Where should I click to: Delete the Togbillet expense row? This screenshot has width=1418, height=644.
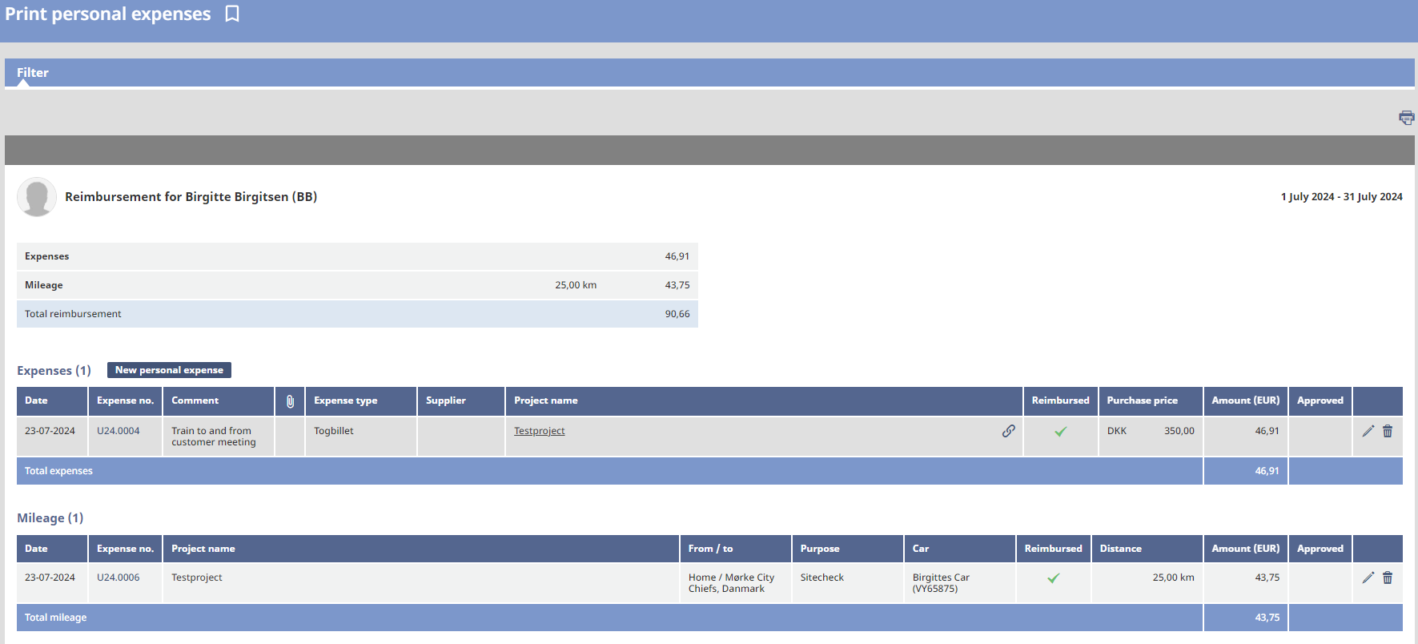click(1388, 431)
